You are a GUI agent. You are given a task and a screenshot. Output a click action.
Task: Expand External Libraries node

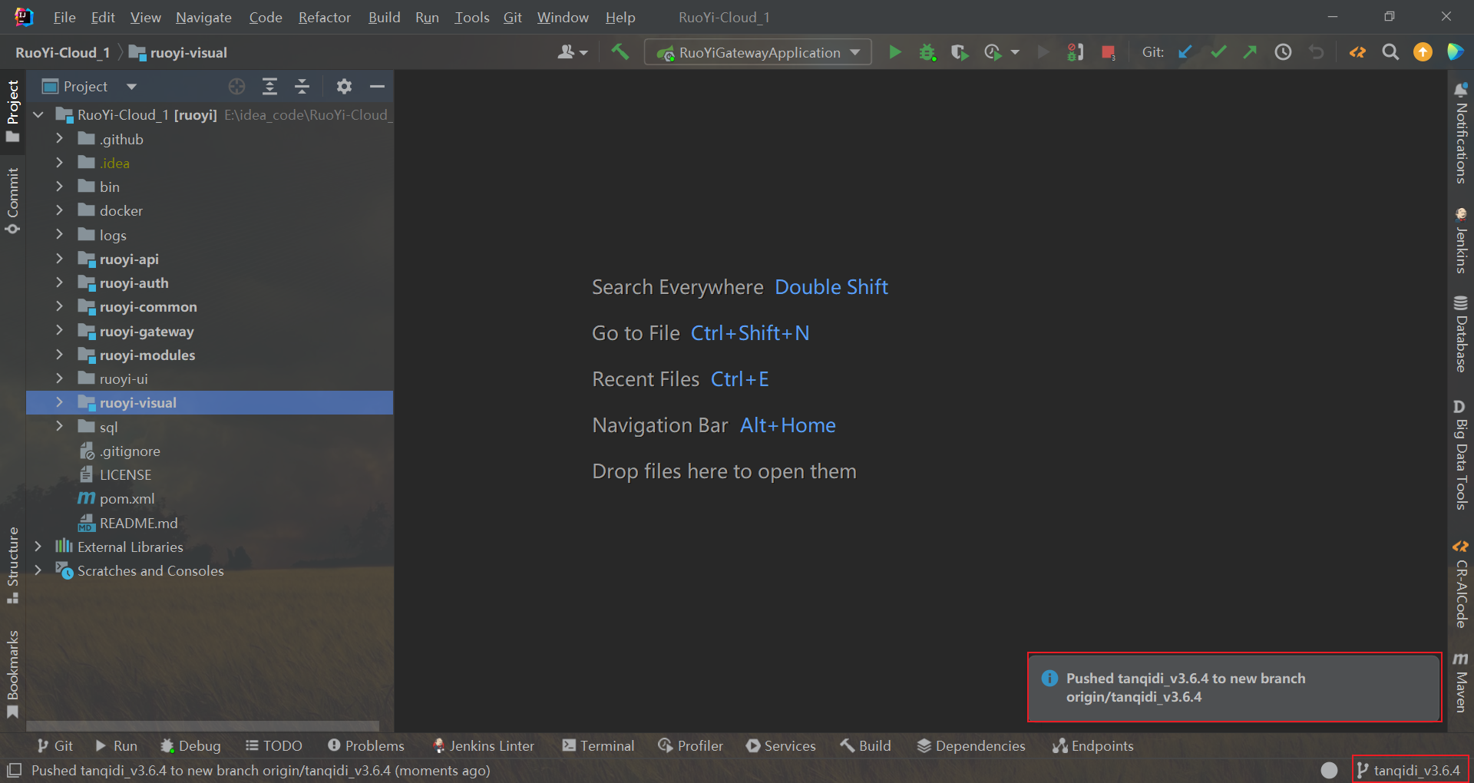pos(38,547)
